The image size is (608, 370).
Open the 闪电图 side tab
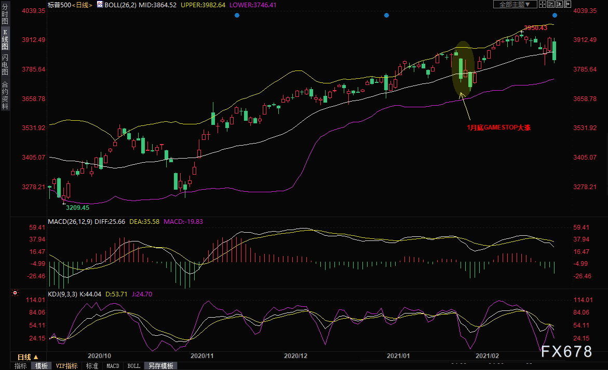[5, 65]
